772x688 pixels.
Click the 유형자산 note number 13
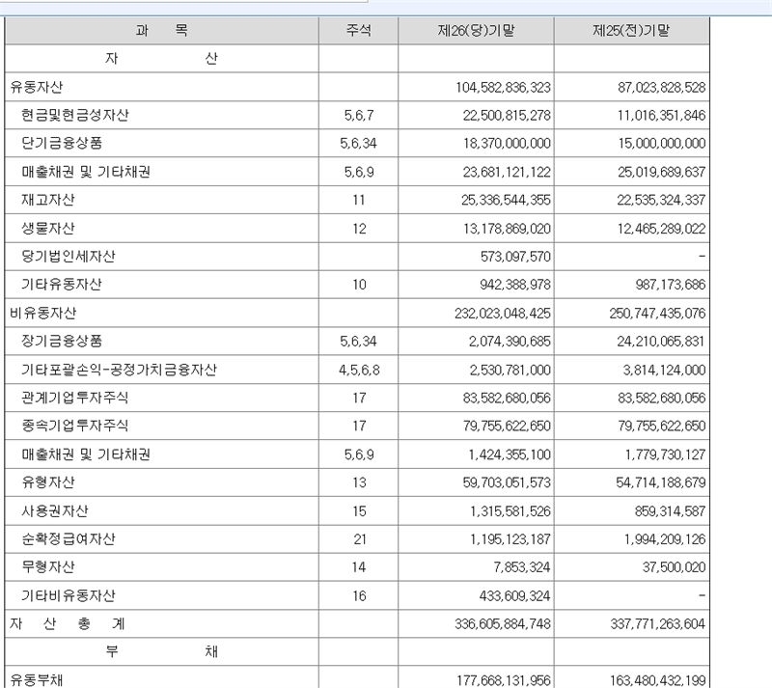click(359, 482)
